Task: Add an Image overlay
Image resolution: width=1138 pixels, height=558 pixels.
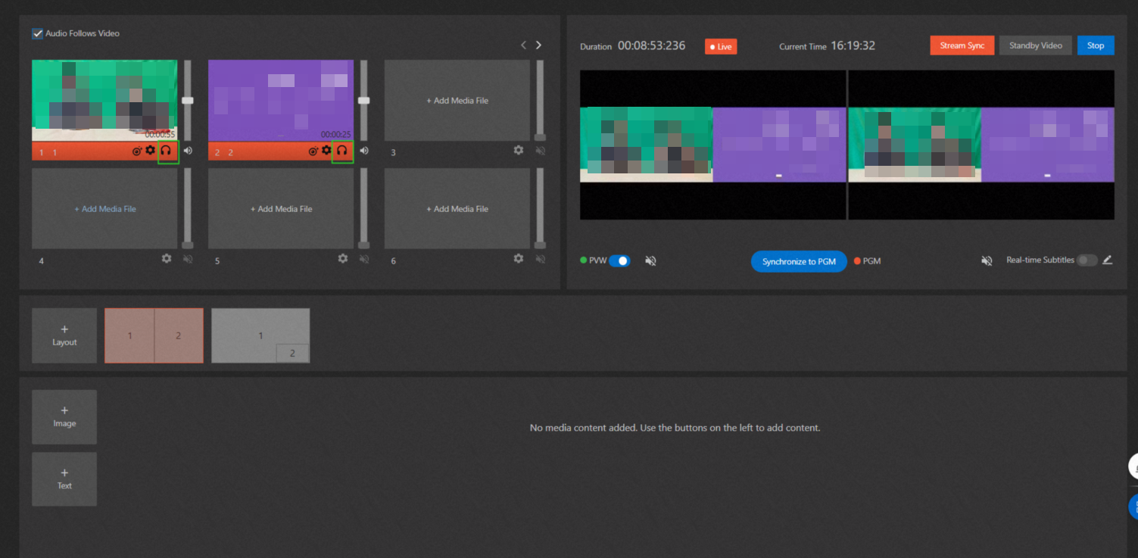Action: [64, 416]
